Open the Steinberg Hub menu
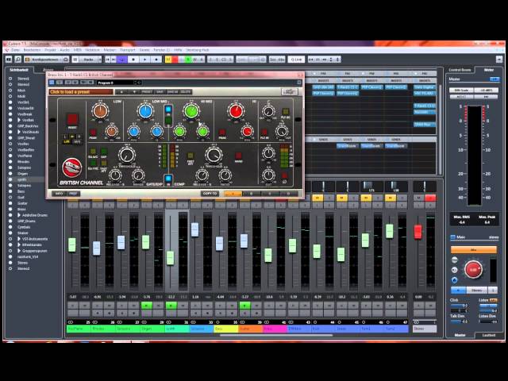508x381 pixels. pyautogui.click(x=197, y=50)
